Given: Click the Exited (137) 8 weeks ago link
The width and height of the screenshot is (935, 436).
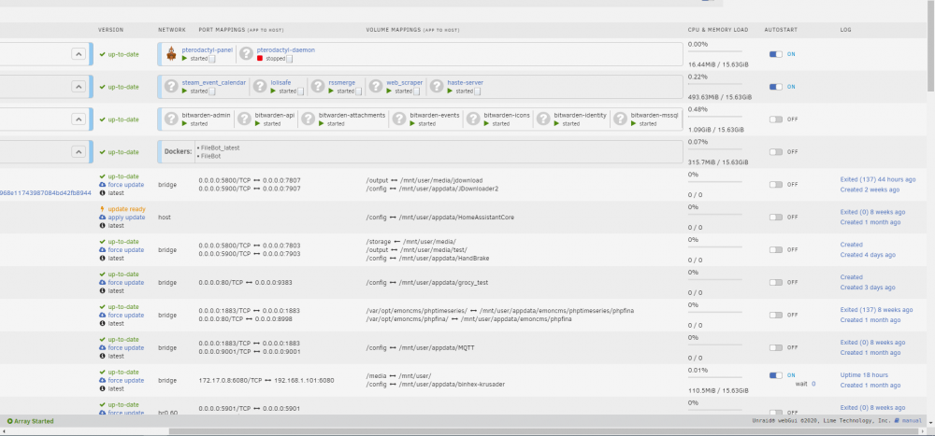Looking at the screenshot, I should (x=877, y=310).
